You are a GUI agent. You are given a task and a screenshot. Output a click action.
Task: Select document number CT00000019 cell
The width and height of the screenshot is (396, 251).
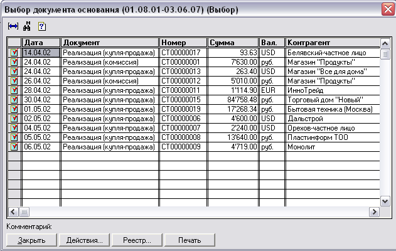183,109
